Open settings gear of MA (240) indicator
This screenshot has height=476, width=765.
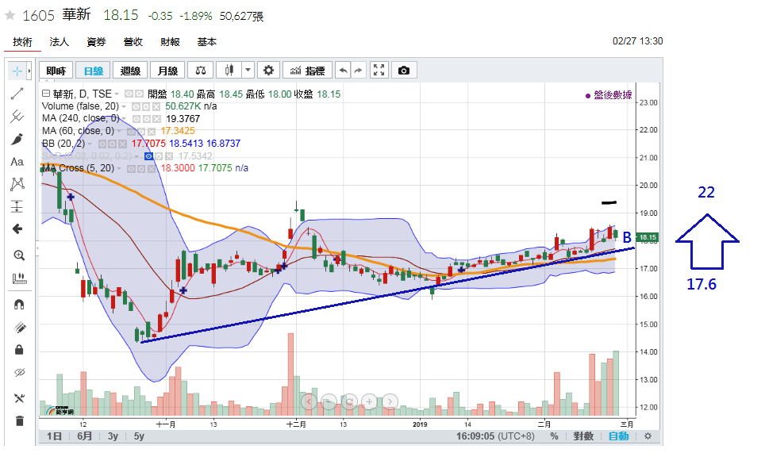coord(148,119)
